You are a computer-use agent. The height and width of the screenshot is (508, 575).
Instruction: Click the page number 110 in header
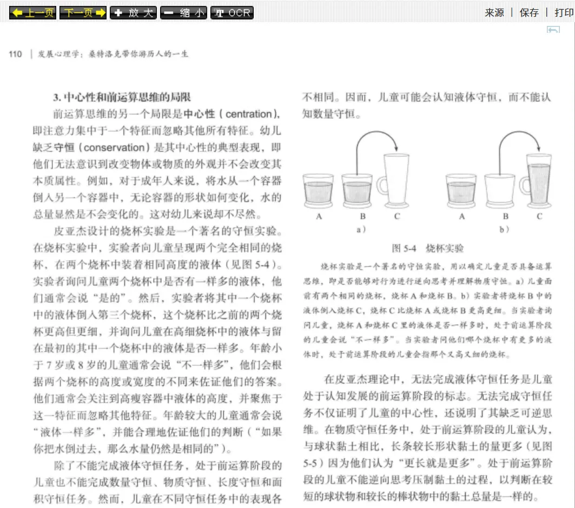pos(15,54)
